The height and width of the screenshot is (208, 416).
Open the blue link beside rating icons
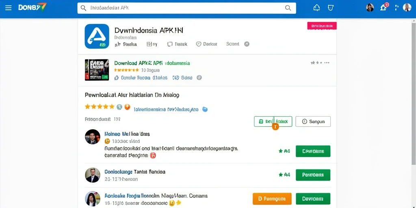(x=166, y=109)
